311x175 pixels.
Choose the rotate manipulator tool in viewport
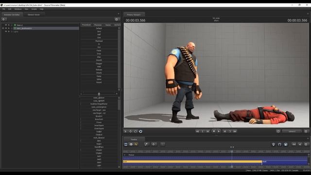point(136,131)
